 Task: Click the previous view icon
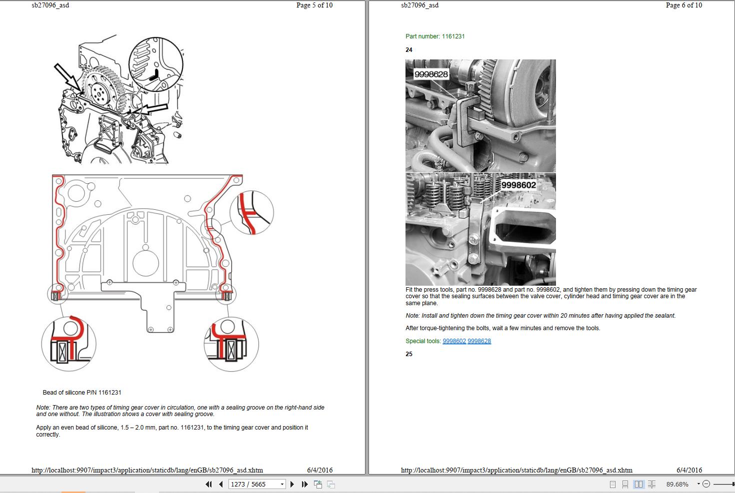317,484
